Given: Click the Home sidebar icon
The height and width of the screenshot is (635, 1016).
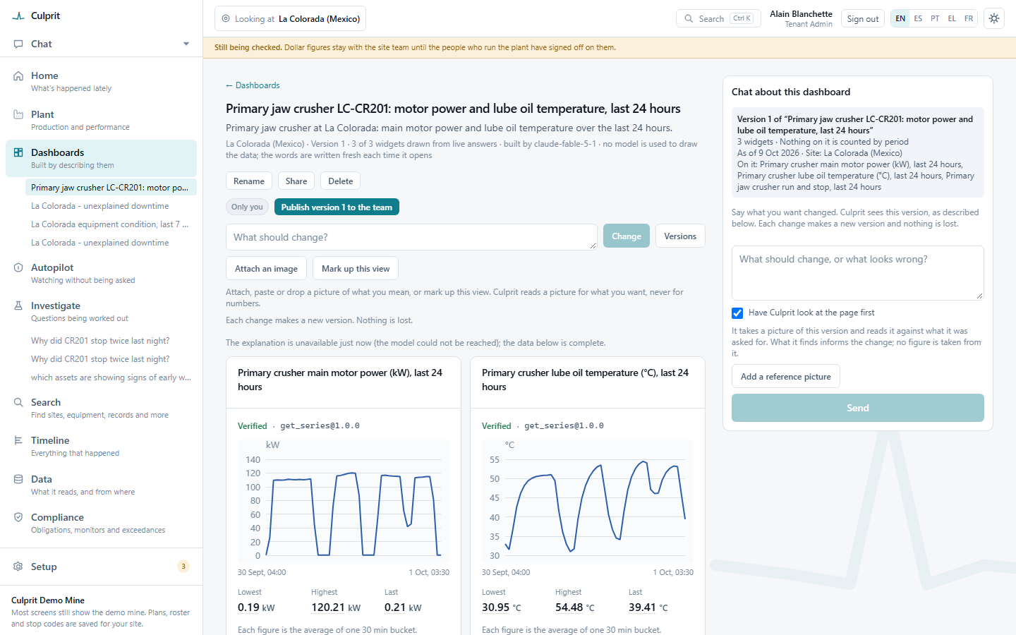Looking at the screenshot, I should click(x=18, y=76).
